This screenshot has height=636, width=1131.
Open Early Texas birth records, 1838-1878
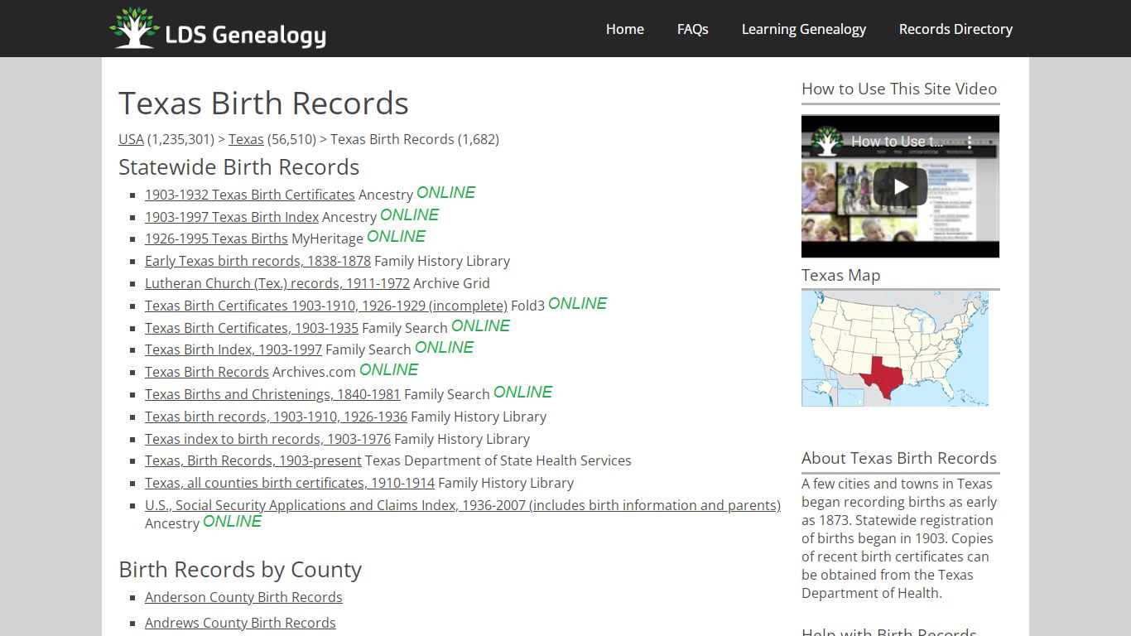(x=257, y=261)
